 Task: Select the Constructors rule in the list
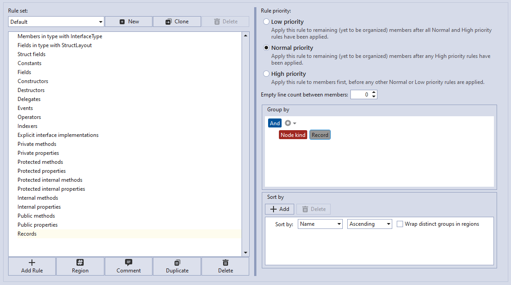32,81
